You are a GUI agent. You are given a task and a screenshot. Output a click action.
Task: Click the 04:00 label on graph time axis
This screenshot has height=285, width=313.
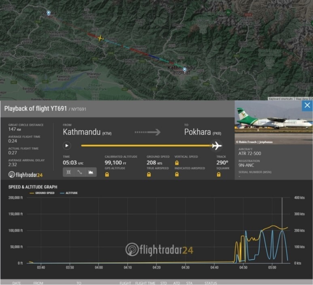tap(99, 268)
